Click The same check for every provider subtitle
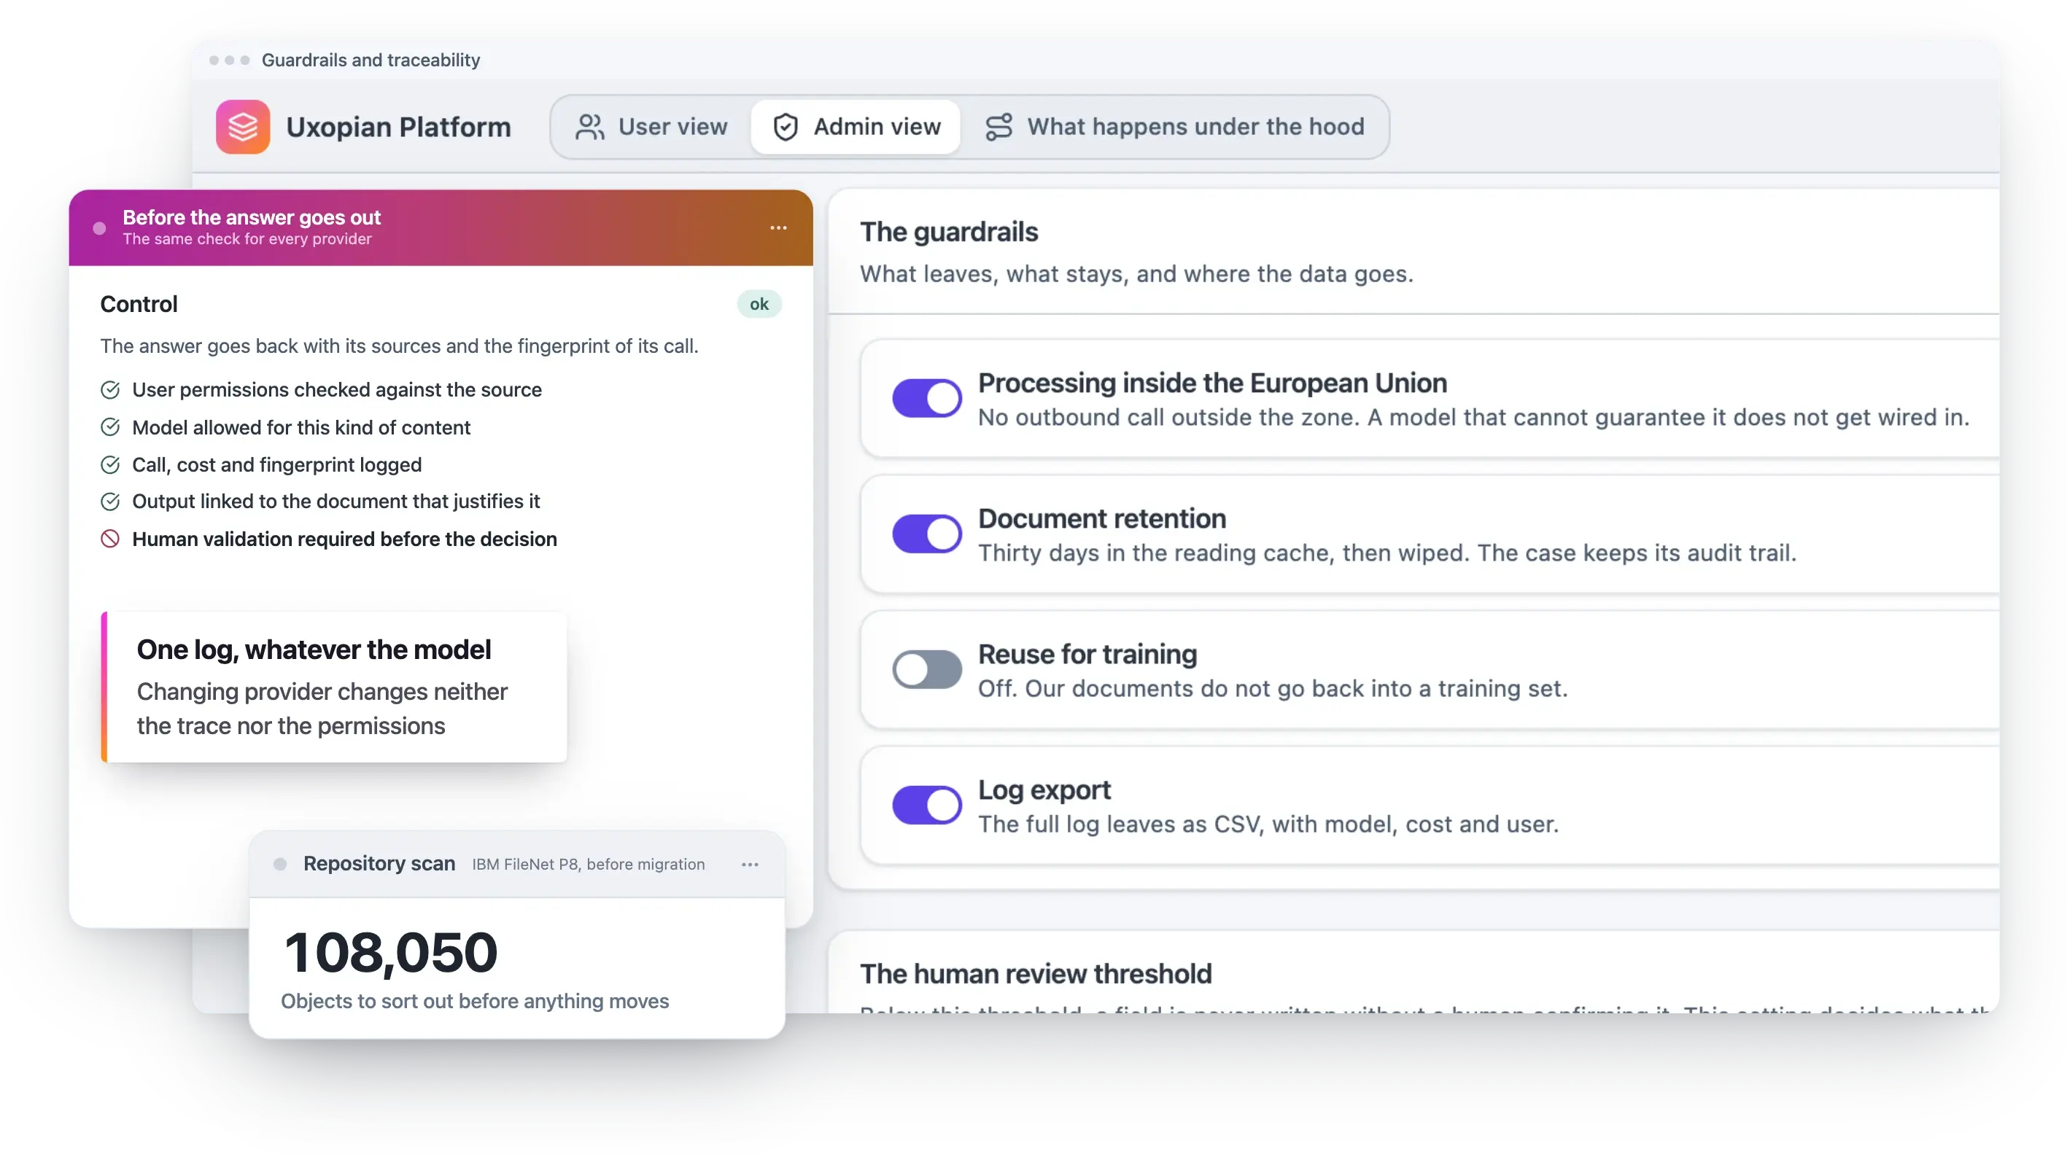This screenshot has height=1154, width=2067. click(x=247, y=239)
